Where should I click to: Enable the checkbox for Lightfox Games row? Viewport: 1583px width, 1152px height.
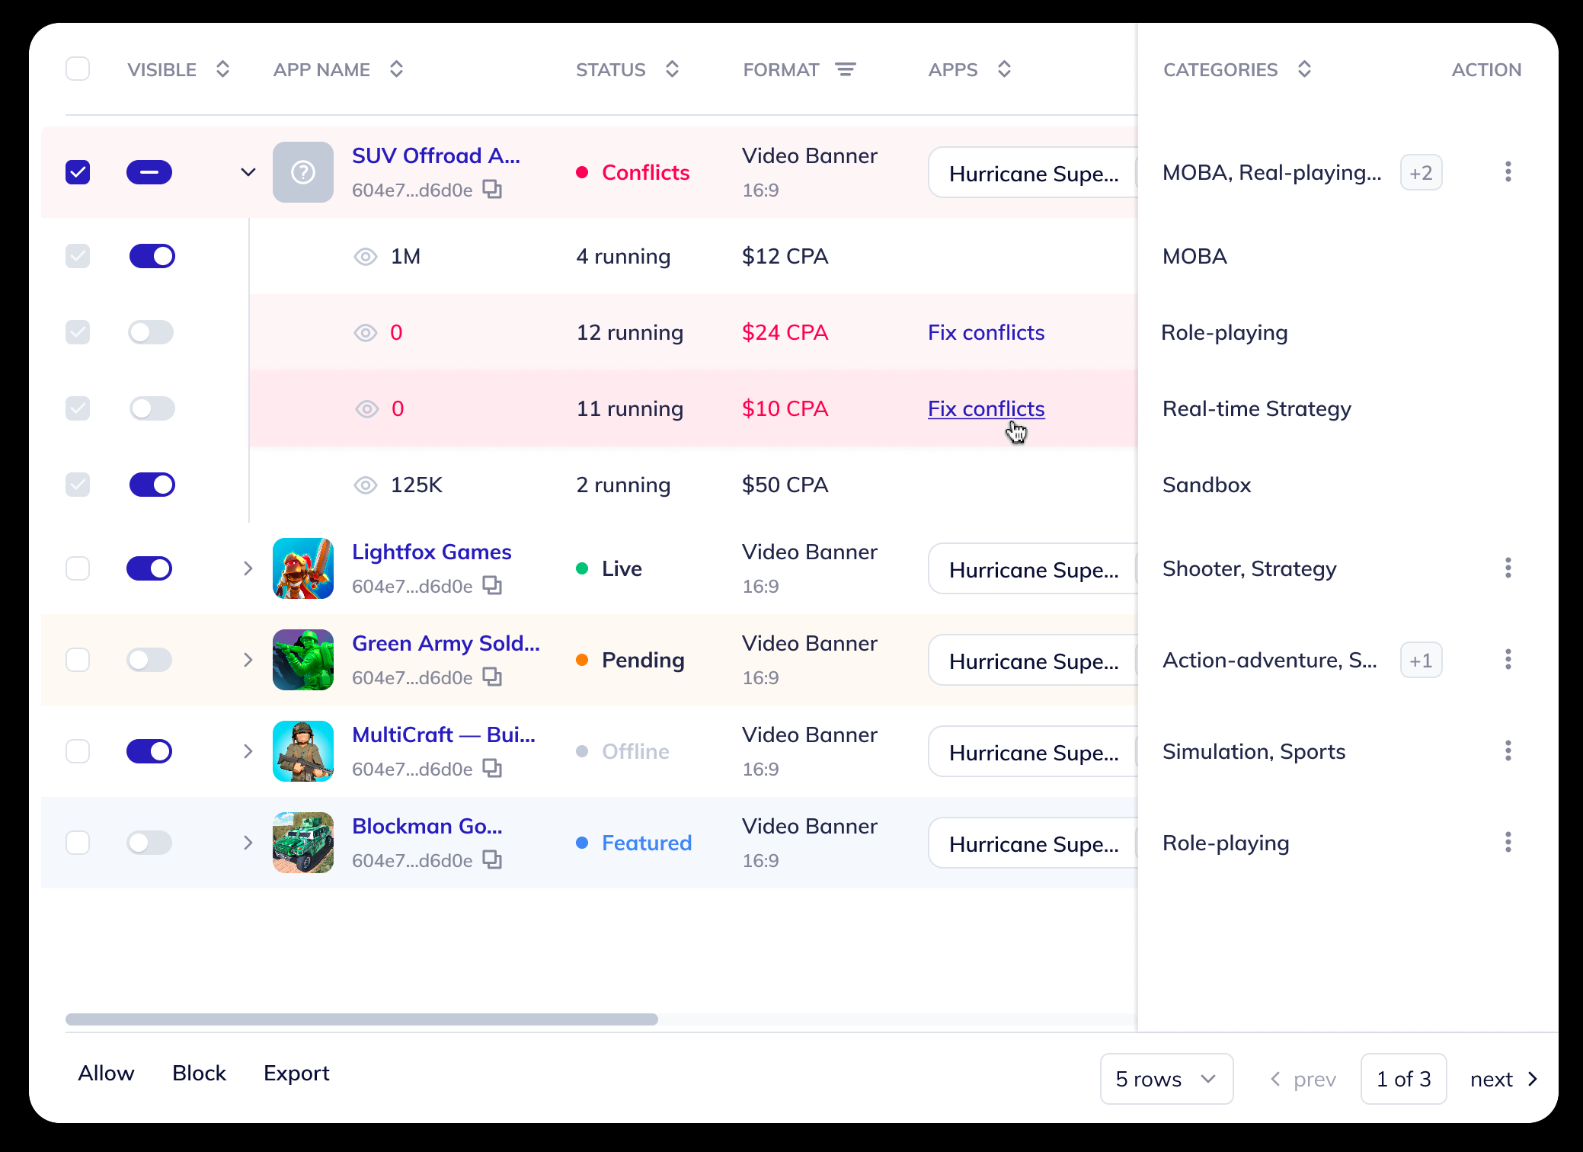pyautogui.click(x=78, y=567)
